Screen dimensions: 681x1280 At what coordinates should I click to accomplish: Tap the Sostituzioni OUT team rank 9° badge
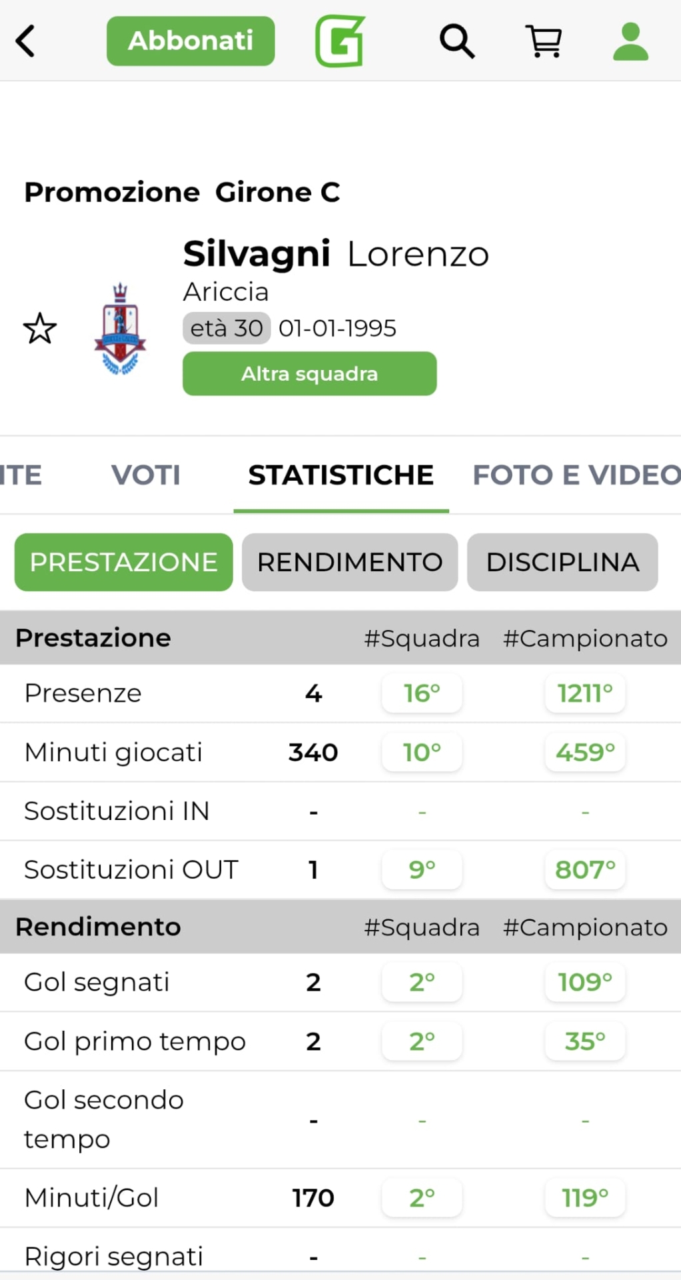[x=422, y=870]
